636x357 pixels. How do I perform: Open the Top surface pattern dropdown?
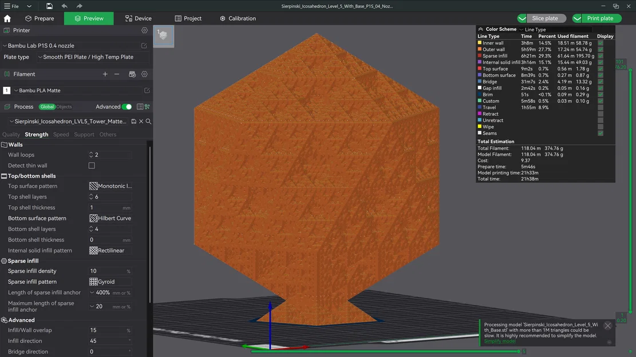pos(110,186)
